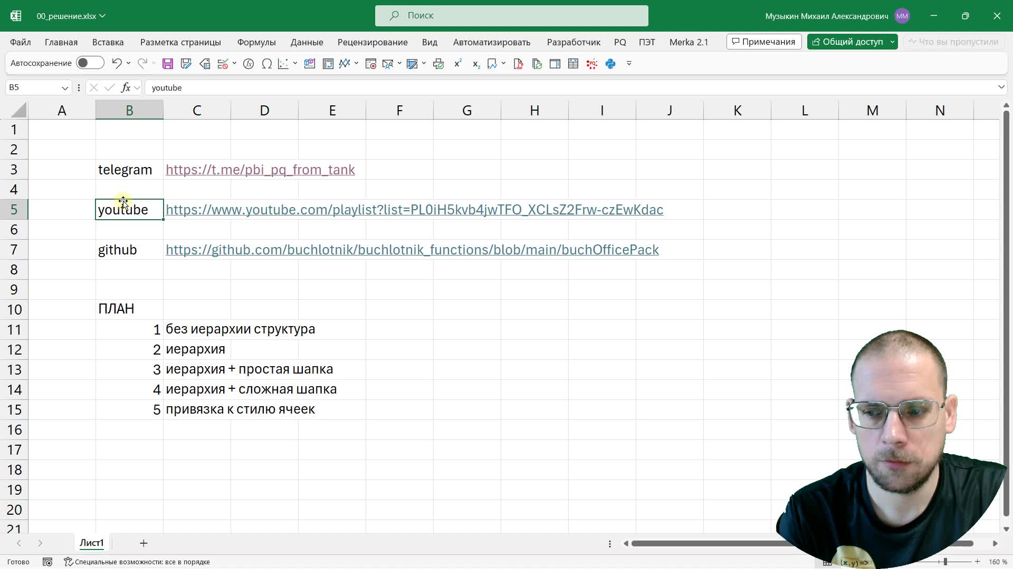This screenshot has height=569, width=1013.
Task: Click the Save icon in quick access toolbar
Action: tap(168, 64)
